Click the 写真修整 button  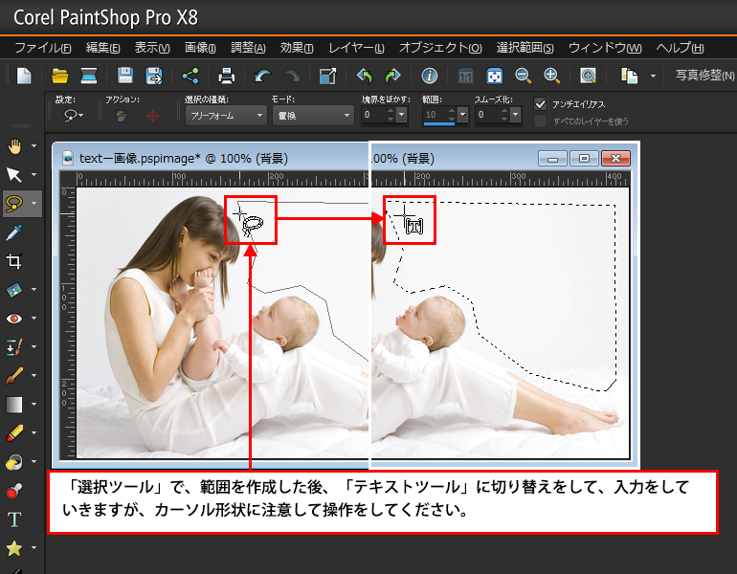click(x=704, y=76)
